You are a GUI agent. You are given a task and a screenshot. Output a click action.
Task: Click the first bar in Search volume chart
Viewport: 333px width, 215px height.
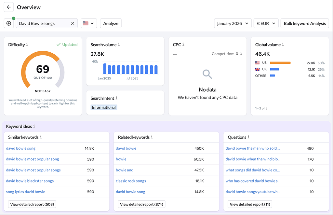pyautogui.click(x=105, y=69)
